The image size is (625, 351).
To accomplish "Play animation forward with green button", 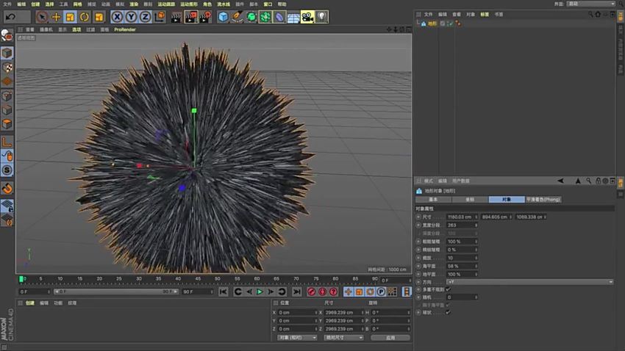I will (x=260, y=292).
